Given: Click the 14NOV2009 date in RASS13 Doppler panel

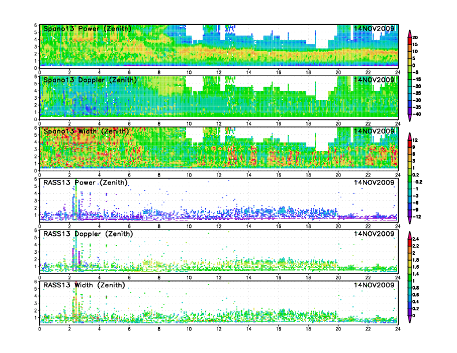Looking at the screenshot, I should (374, 234).
